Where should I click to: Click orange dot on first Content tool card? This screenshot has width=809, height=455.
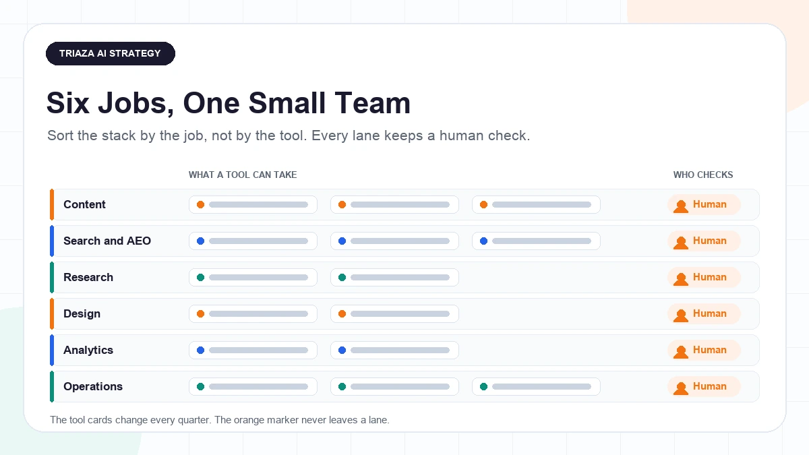pos(200,204)
